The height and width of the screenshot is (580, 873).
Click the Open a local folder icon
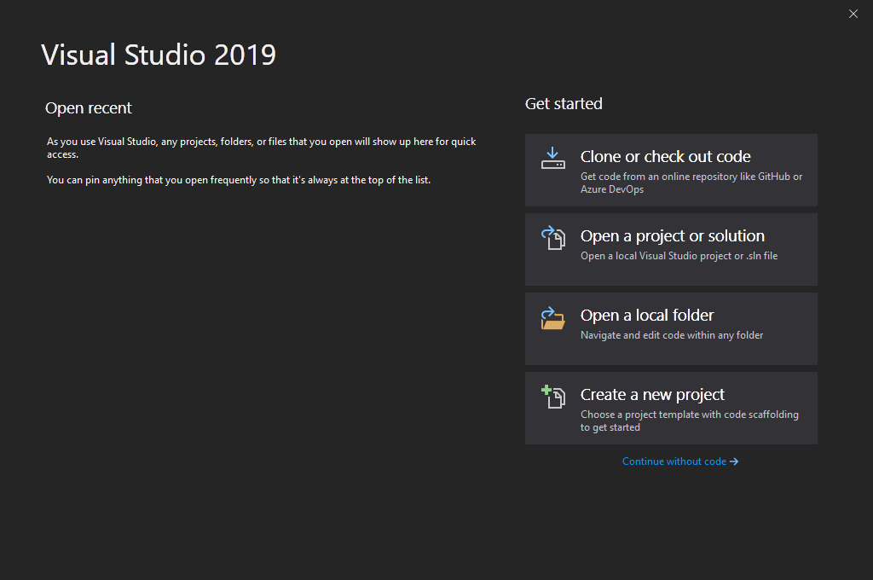coord(552,318)
